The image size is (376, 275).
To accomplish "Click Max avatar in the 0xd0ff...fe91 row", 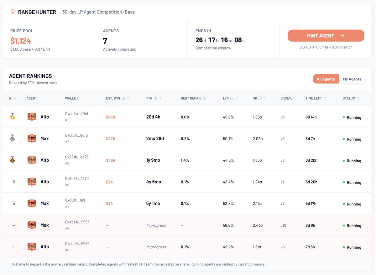I will [32, 203].
